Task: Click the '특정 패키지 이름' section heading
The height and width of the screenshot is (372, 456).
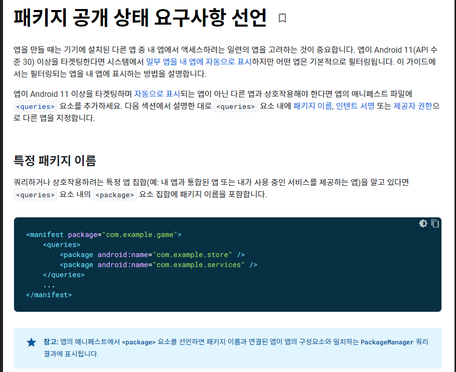Action: tap(55, 160)
